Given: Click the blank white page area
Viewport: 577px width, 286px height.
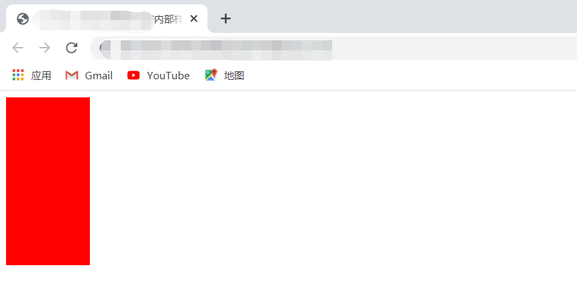Looking at the screenshot, I should tap(331, 184).
